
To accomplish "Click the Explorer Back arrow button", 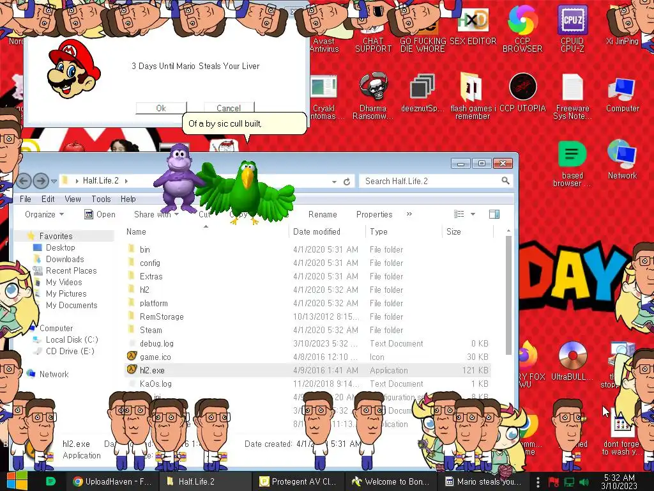I will [24, 181].
